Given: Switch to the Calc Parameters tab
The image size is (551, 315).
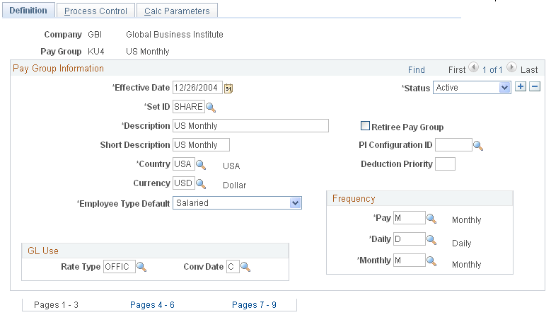Looking at the screenshot, I should [x=177, y=11].
